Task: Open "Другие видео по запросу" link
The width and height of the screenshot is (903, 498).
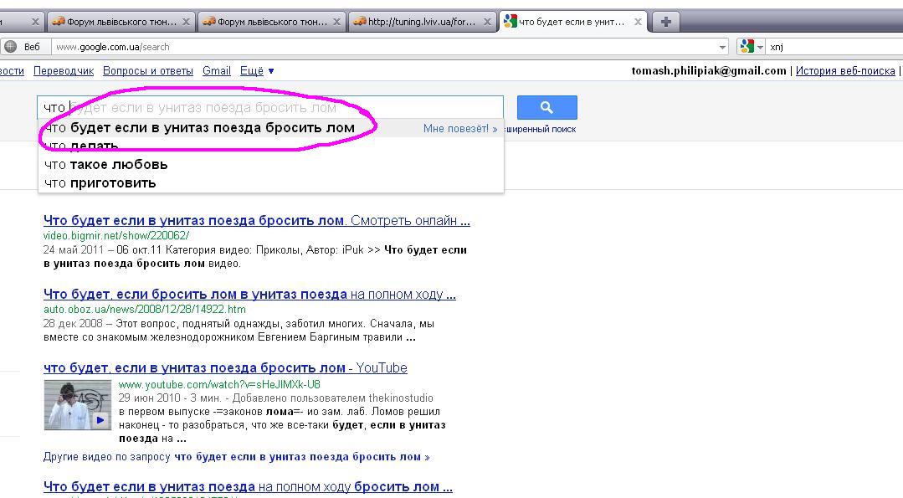Action: pyautogui.click(x=237, y=457)
